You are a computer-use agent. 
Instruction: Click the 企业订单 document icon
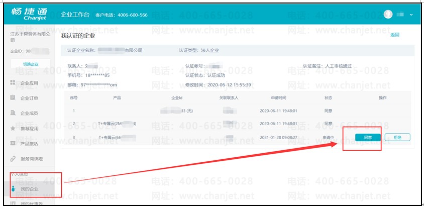(13, 97)
